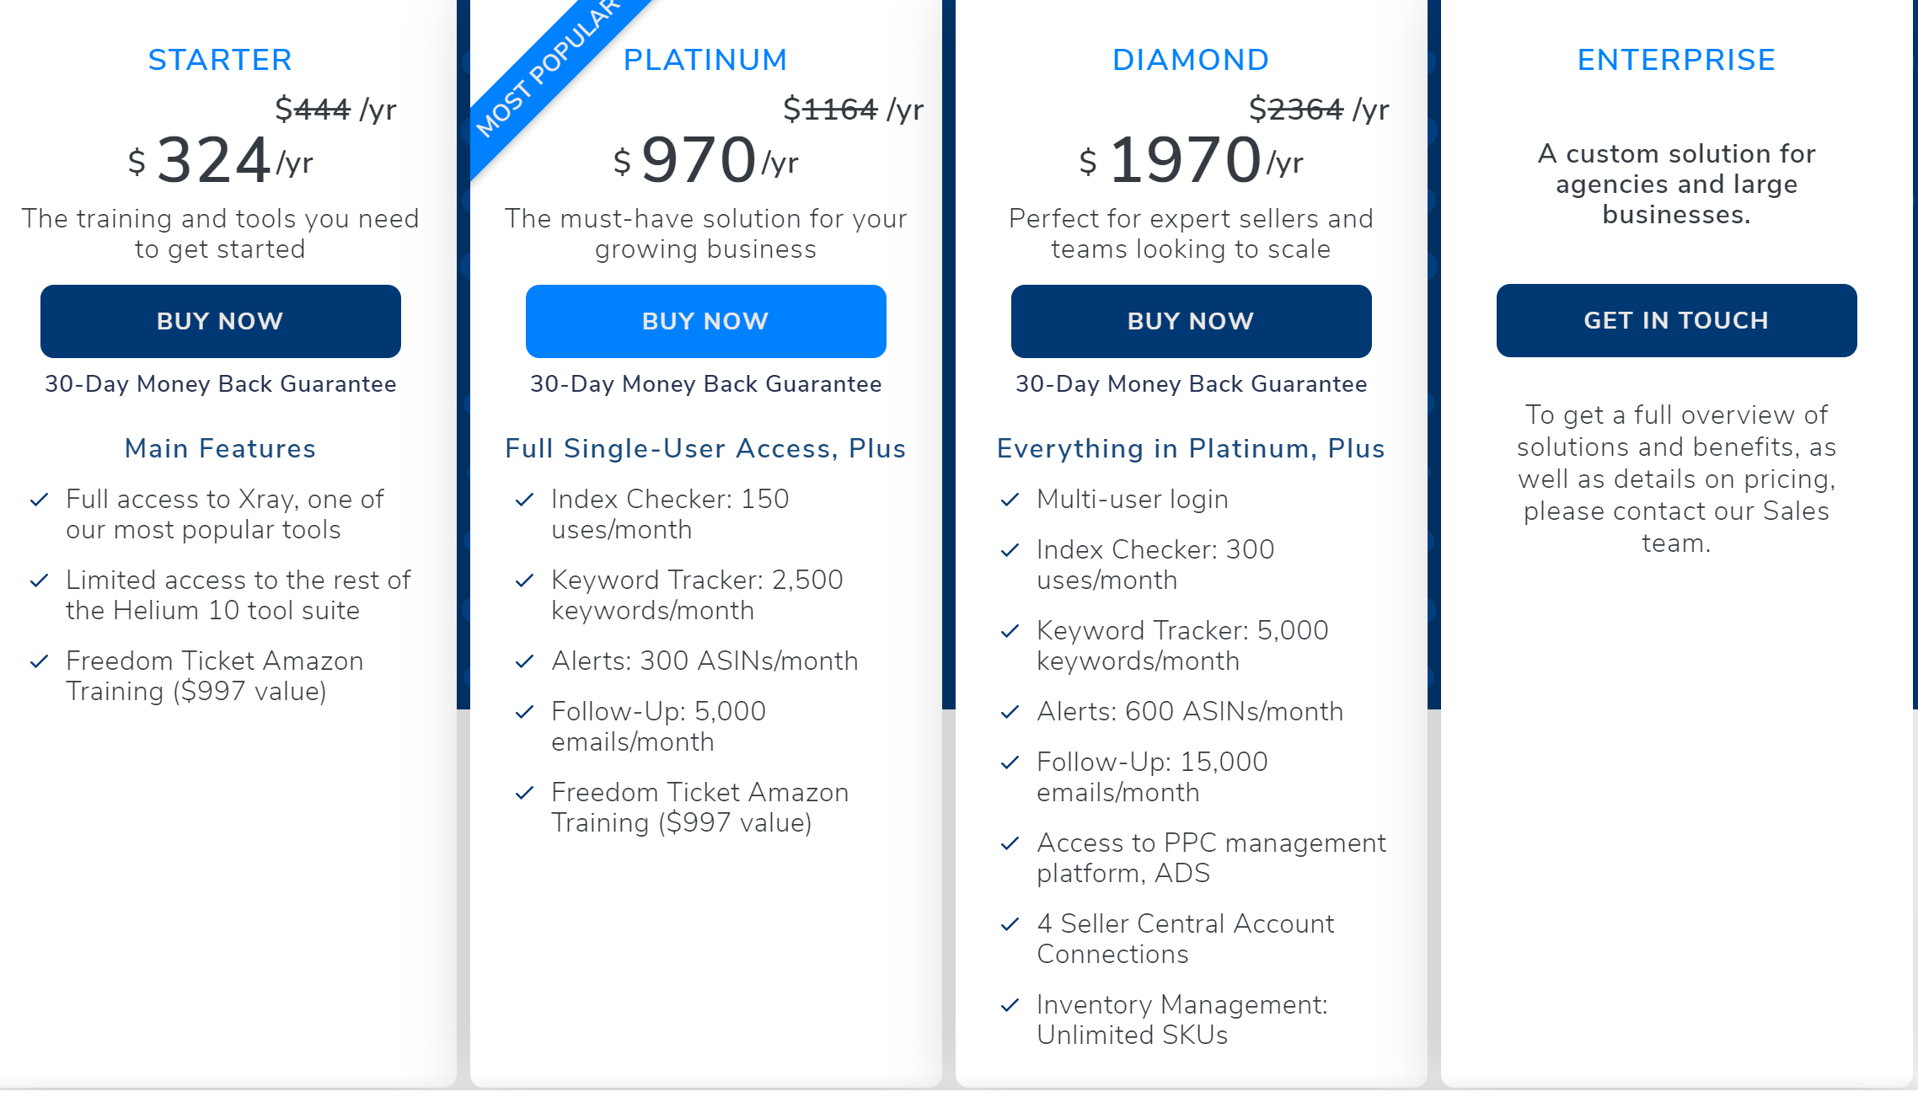Click the Starter plan BUY NOW button
This screenshot has width=1918, height=1097.
[x=221, y=321]
